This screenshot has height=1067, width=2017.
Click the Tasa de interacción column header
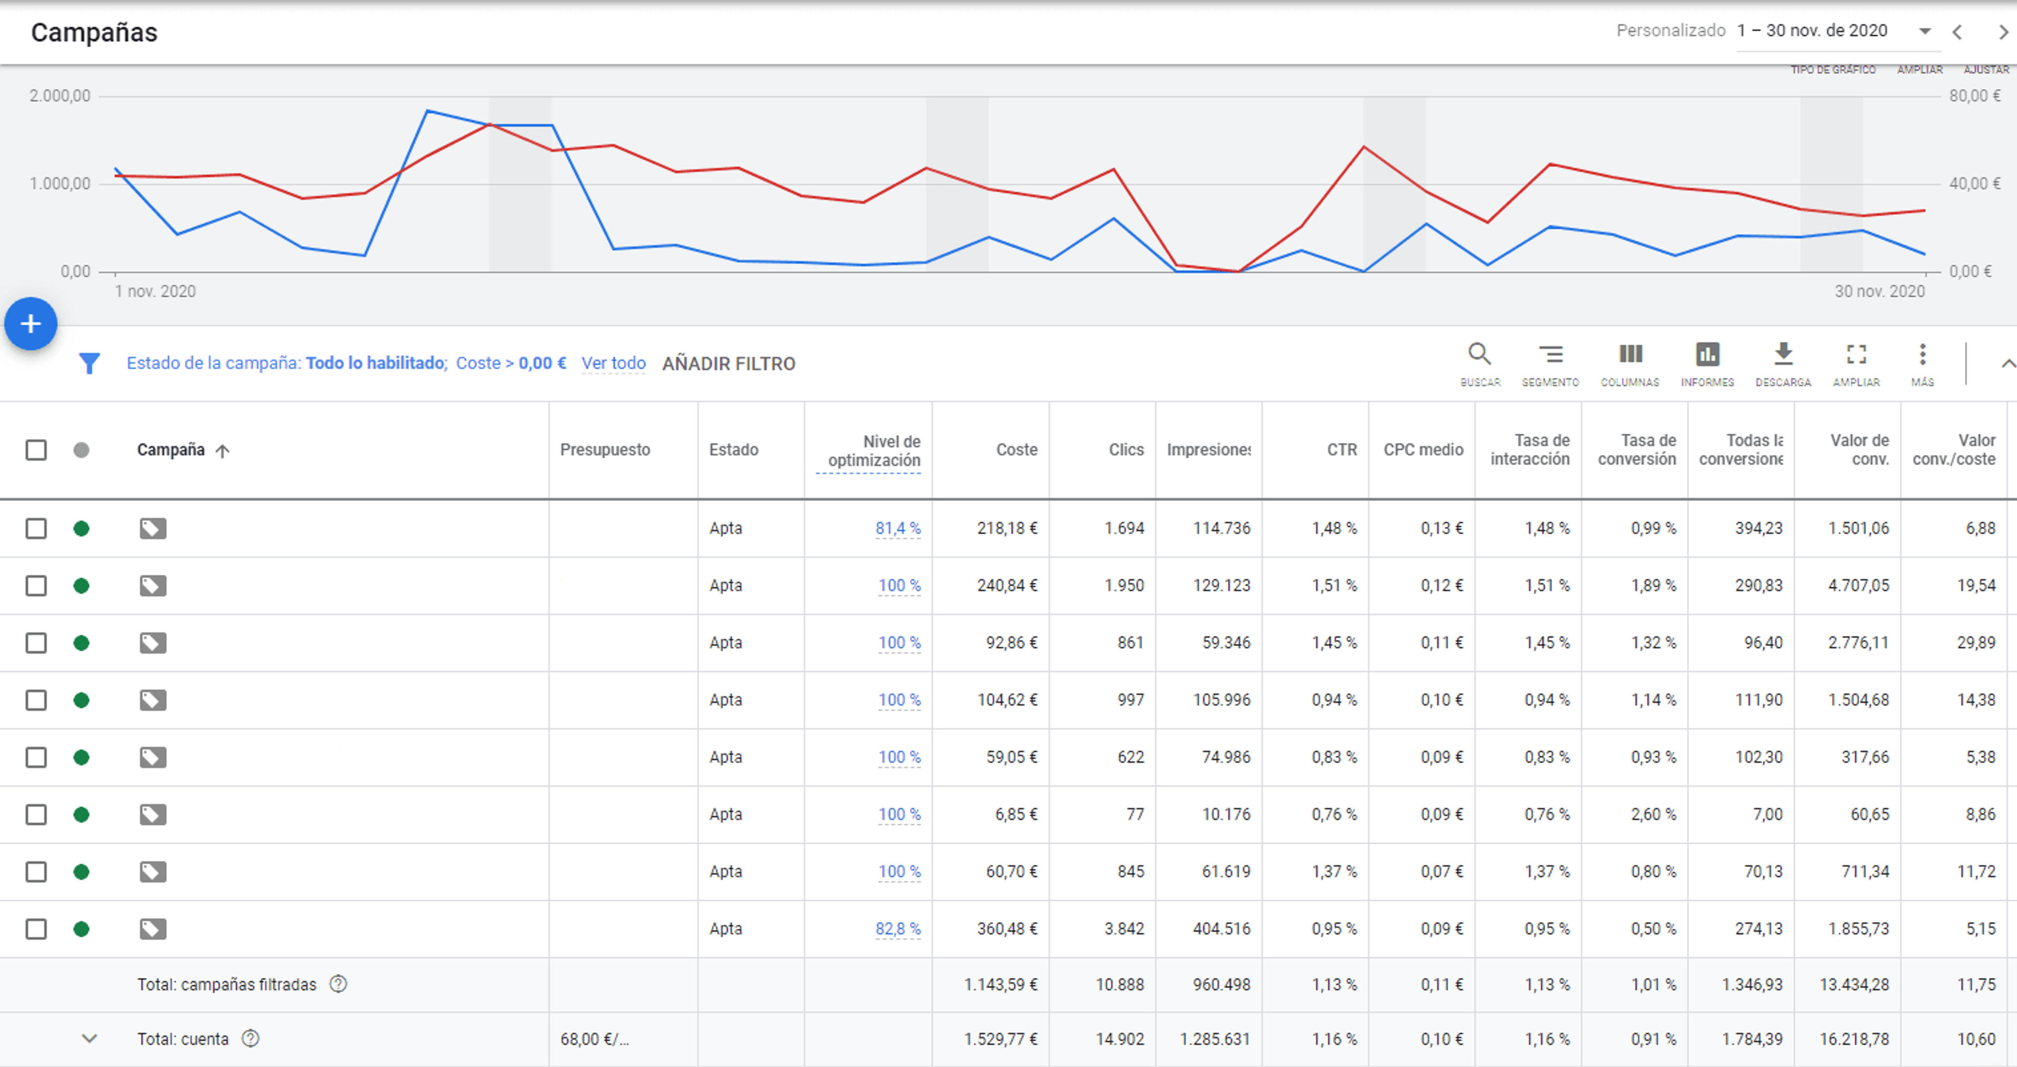tap(1530, 450)
